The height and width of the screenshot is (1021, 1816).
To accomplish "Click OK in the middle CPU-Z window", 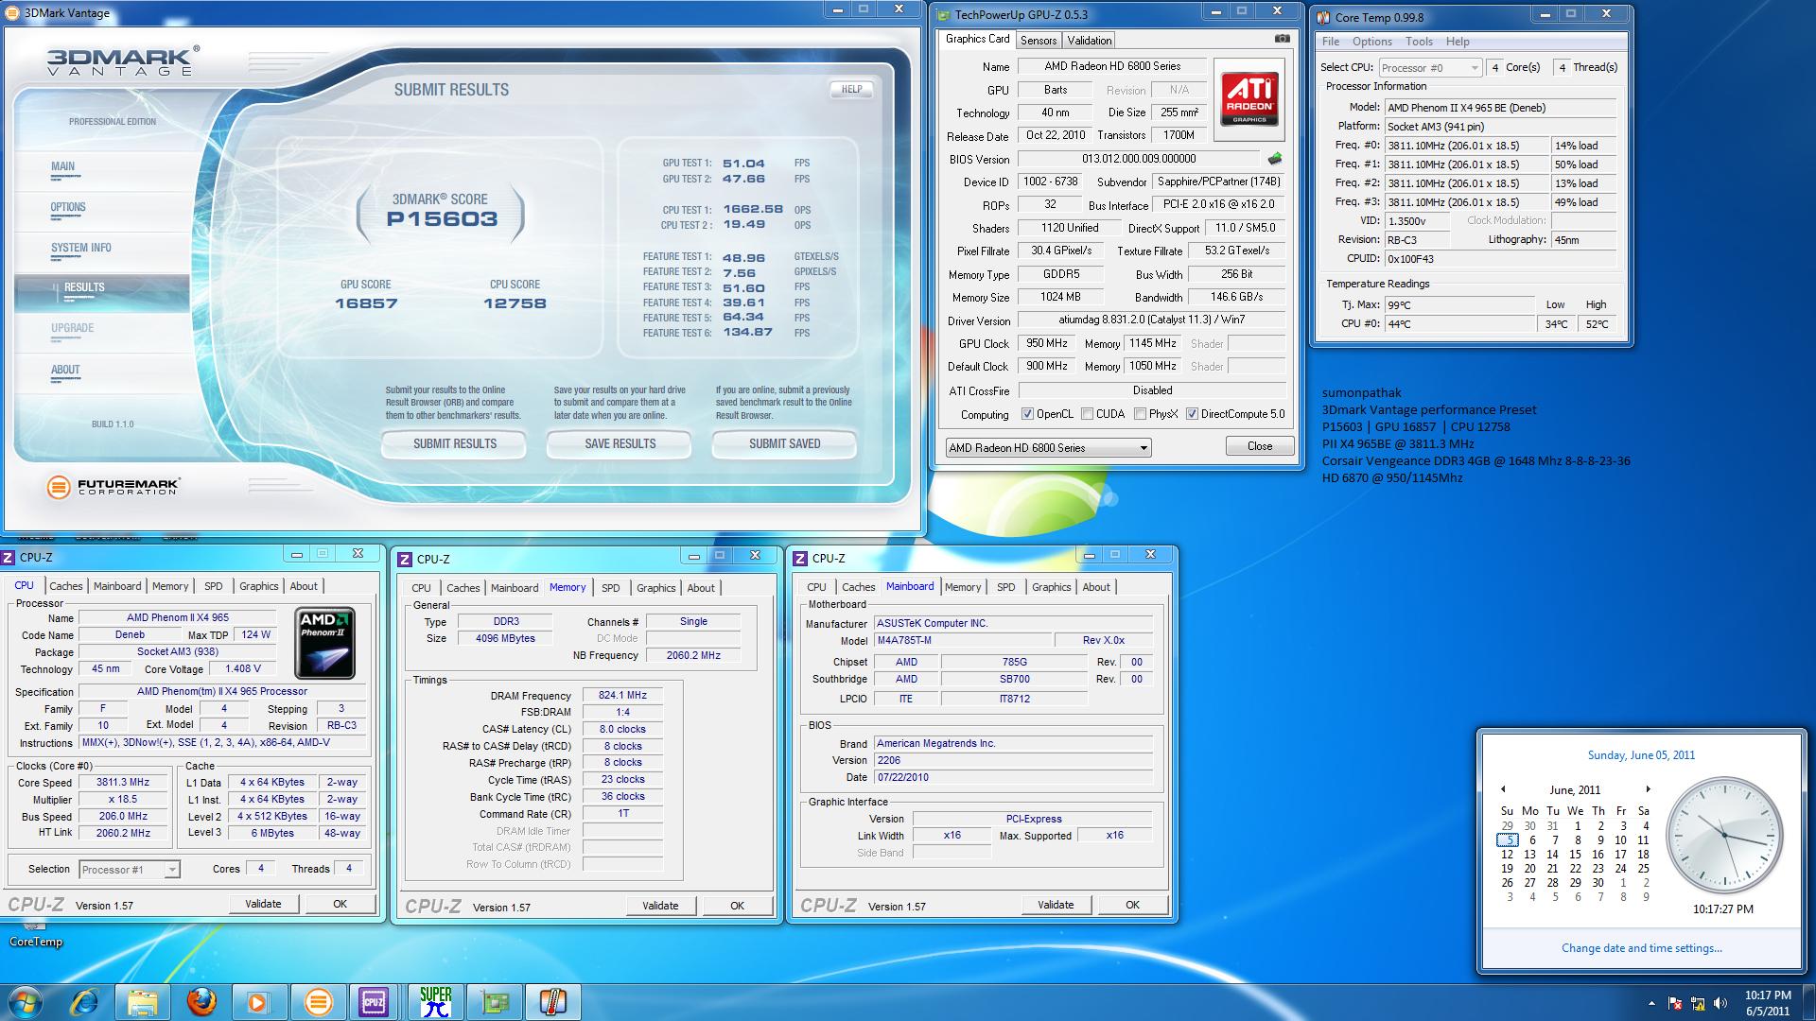I will pyautogui.click(x=737, y=906).
